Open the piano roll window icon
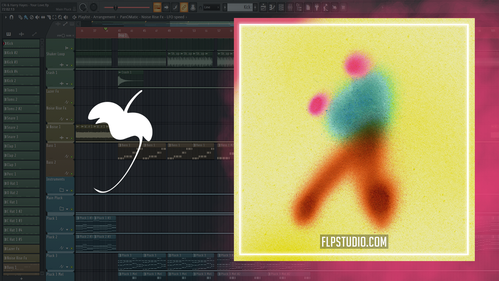Screen dimensions: 499x281 pos(272,7)
